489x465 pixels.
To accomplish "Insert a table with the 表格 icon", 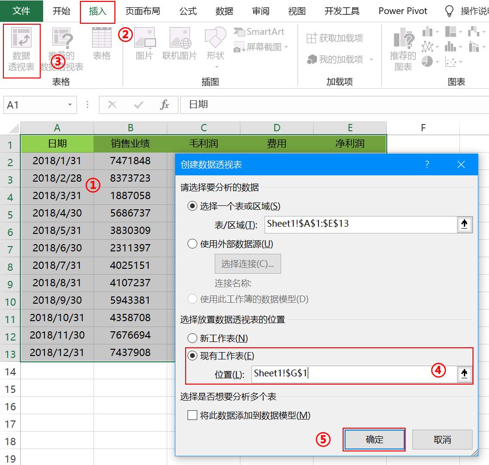I will pyautogui.click(x=102, y=37).
